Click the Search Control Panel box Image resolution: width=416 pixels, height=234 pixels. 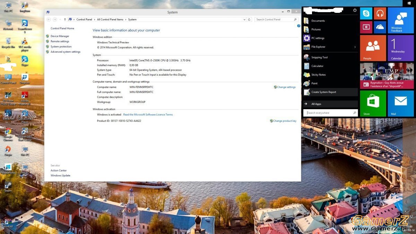[276, 19]
